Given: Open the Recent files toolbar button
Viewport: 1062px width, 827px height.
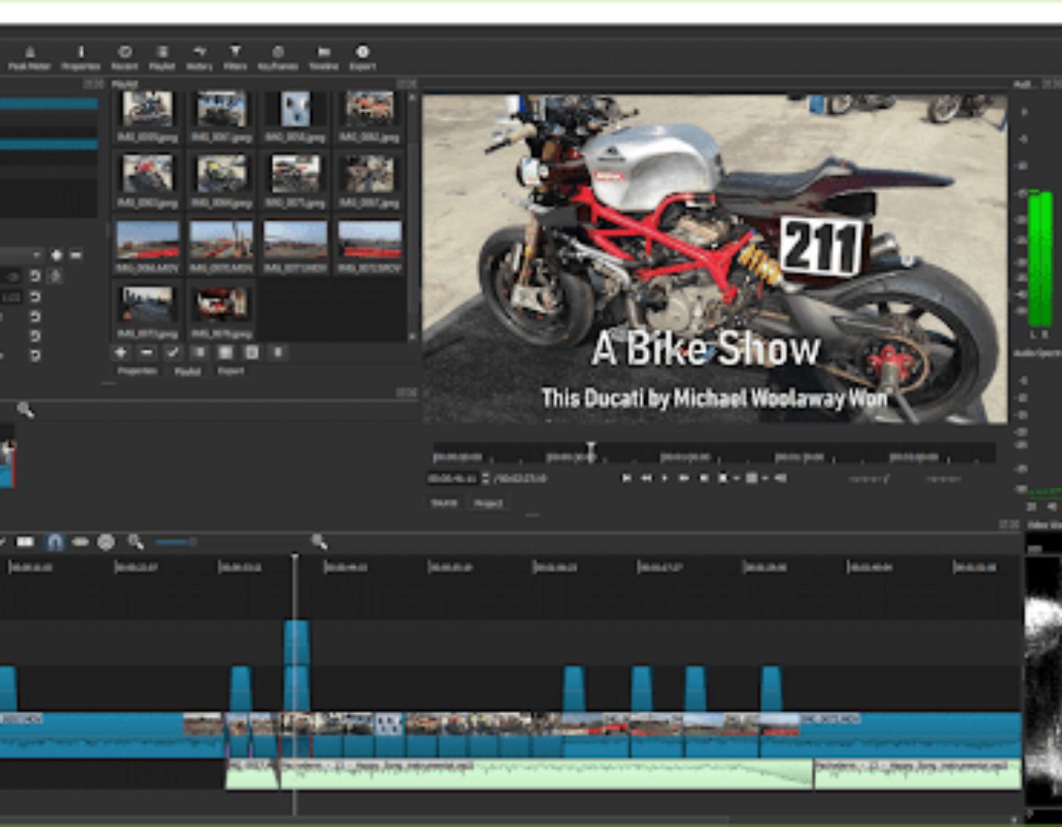Looking at the screenshot, I should pyautogui.click(x=124, y=58).
